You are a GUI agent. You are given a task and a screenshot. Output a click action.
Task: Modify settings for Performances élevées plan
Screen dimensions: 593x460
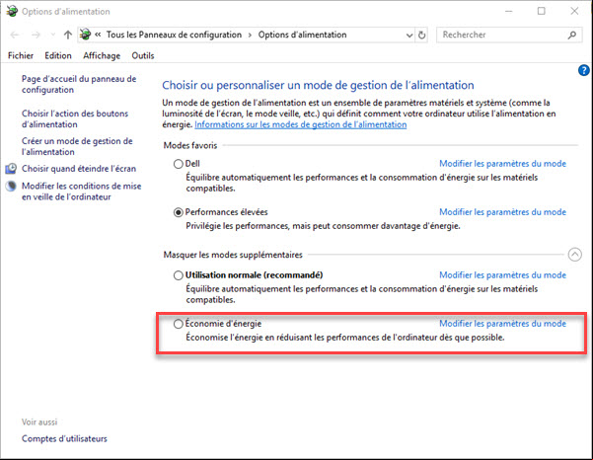click(502, 212)
